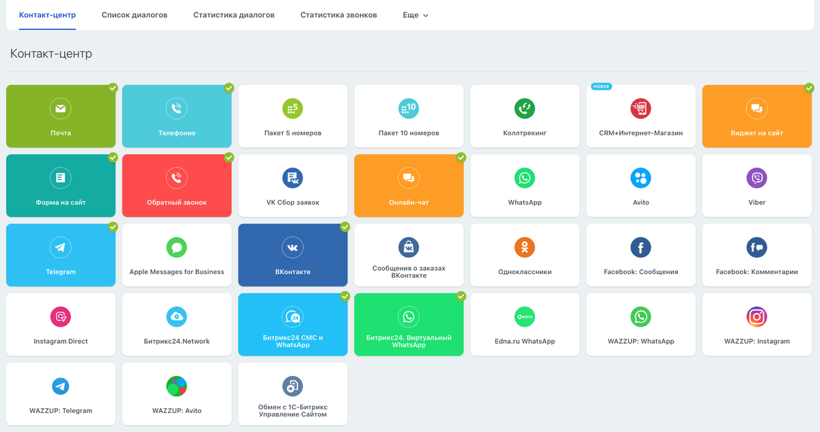Open the Список диалогов tab
Image resolution: width=820 pixels, height=432 pixels.
coord(135,15)
